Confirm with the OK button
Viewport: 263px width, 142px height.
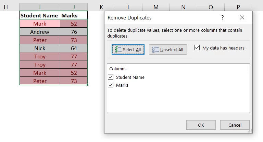[201, 125]
